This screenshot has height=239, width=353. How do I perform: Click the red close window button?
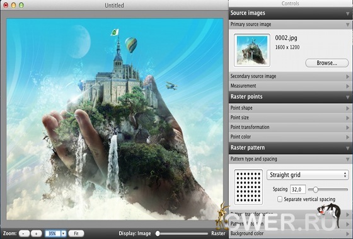coord(6,5)
